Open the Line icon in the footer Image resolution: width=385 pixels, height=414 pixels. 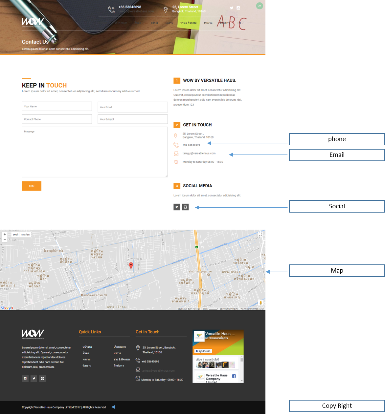click(42, 379)
